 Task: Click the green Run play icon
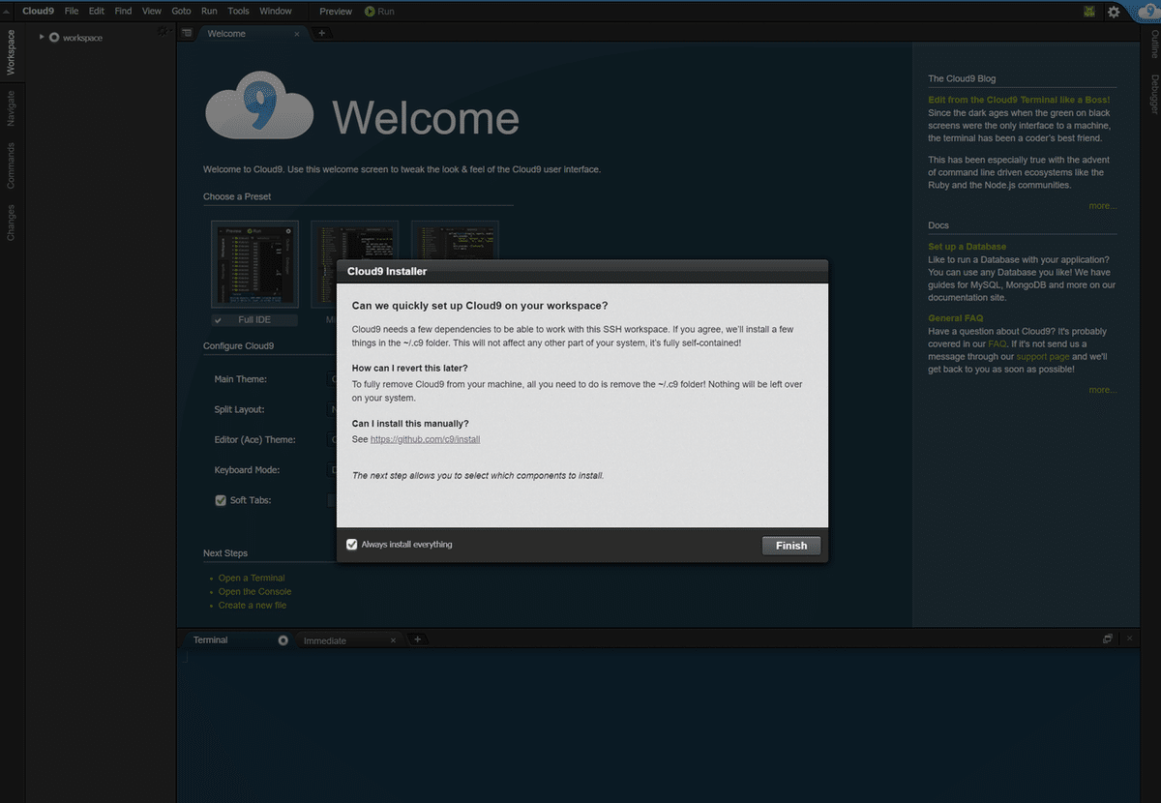[371, 12]
